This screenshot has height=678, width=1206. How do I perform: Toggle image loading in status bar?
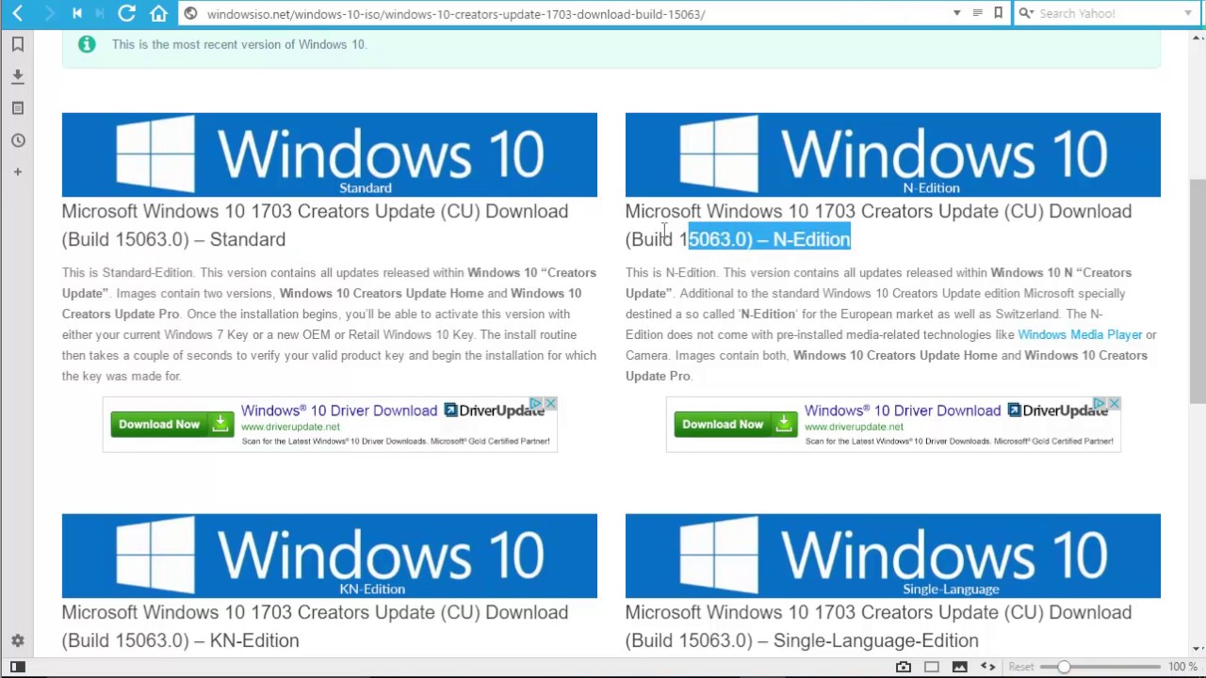(959, 667)
